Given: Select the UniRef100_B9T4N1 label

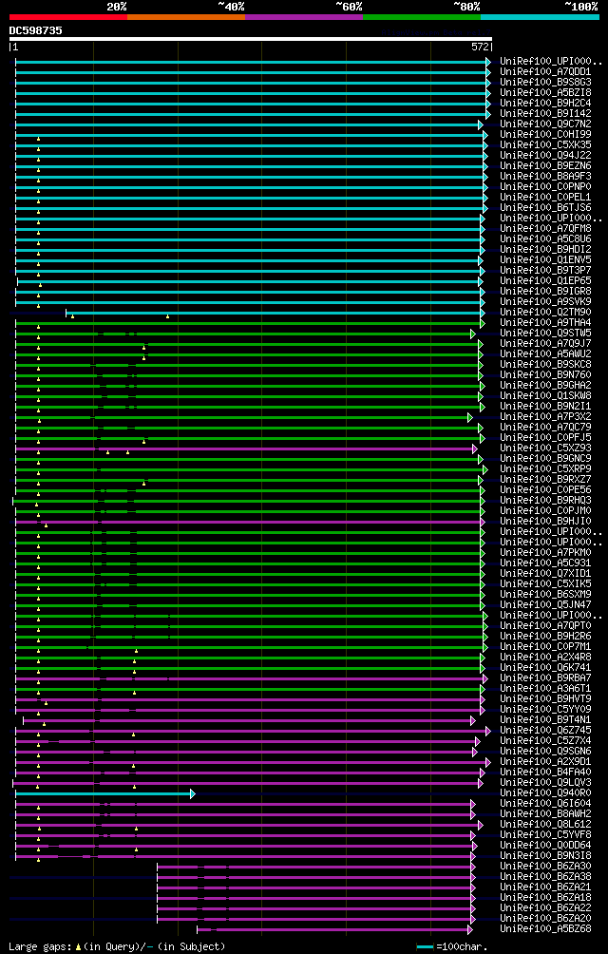Looking at the screenshot, I should (x=545, y=720).
